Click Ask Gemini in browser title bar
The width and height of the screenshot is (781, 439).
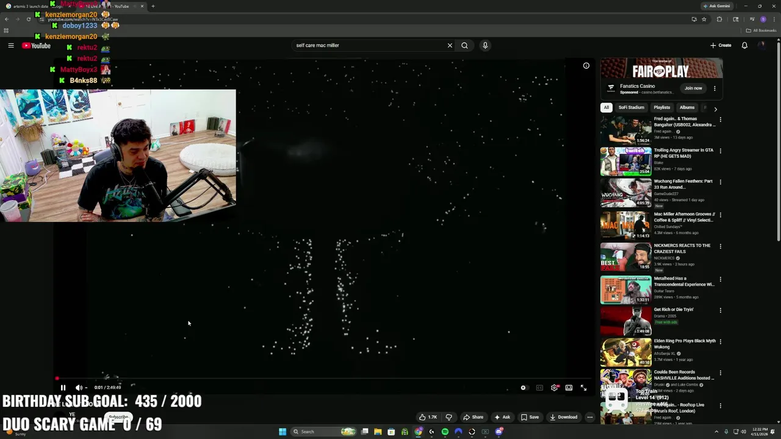click(x=717, y=6)
